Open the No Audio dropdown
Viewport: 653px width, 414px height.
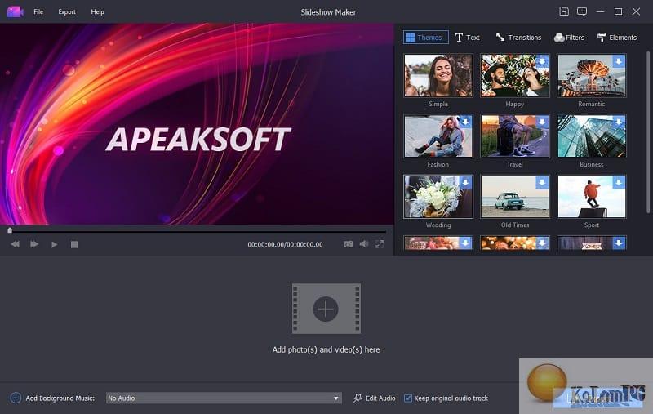(x=224, y=398)
